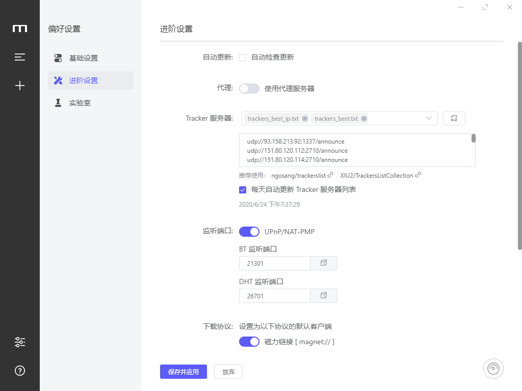Open 实验室 section

coord(91,103)
